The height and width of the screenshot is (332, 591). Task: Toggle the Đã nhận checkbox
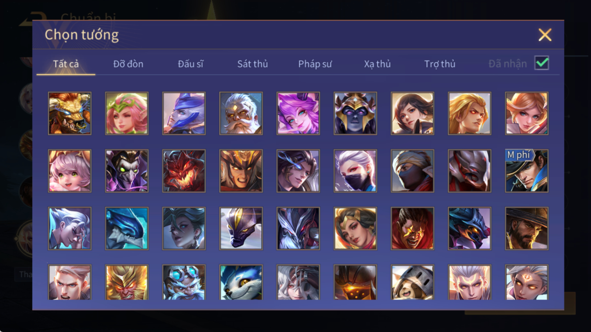pos(542,63)
